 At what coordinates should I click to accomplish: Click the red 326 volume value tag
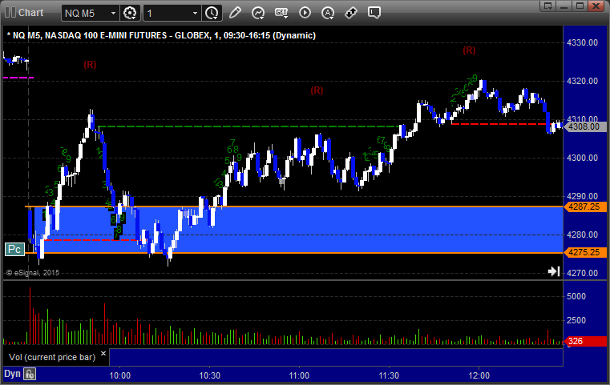click(x=586, y=342)
